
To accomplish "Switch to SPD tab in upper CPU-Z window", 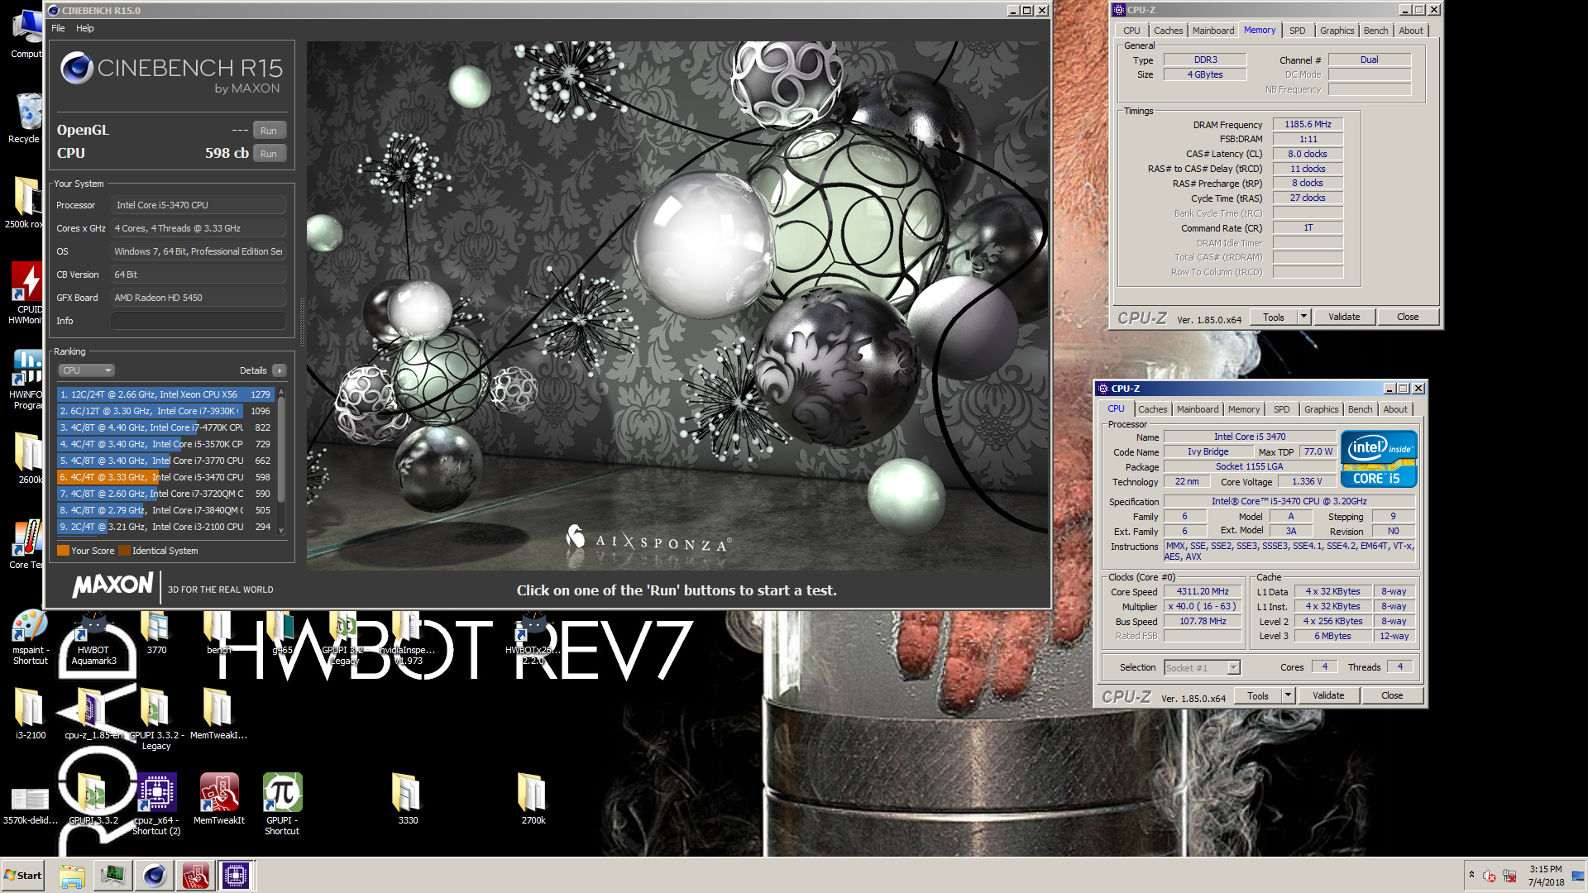I will 1297,31.
